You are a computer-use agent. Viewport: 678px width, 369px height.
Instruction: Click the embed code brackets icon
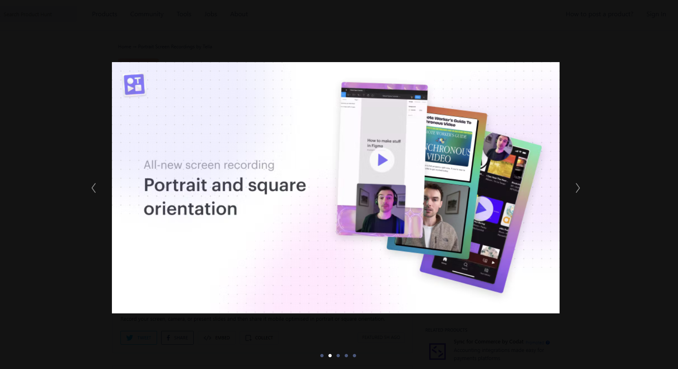208,338
